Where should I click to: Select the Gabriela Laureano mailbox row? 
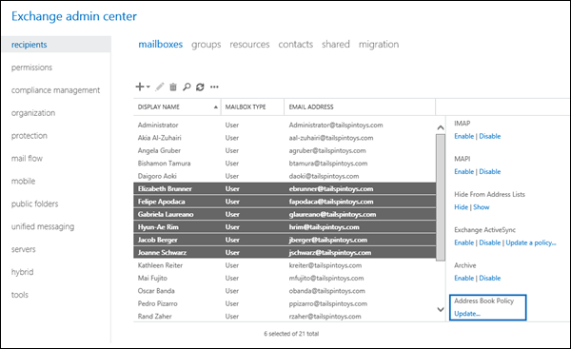tap(285, 214)
